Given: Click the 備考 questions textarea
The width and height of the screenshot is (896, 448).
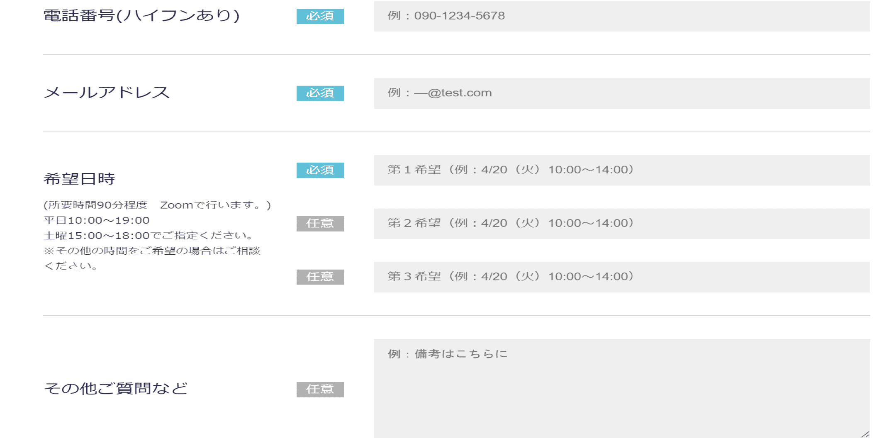Looking at the screenshot, I should (x=622, y=388).
